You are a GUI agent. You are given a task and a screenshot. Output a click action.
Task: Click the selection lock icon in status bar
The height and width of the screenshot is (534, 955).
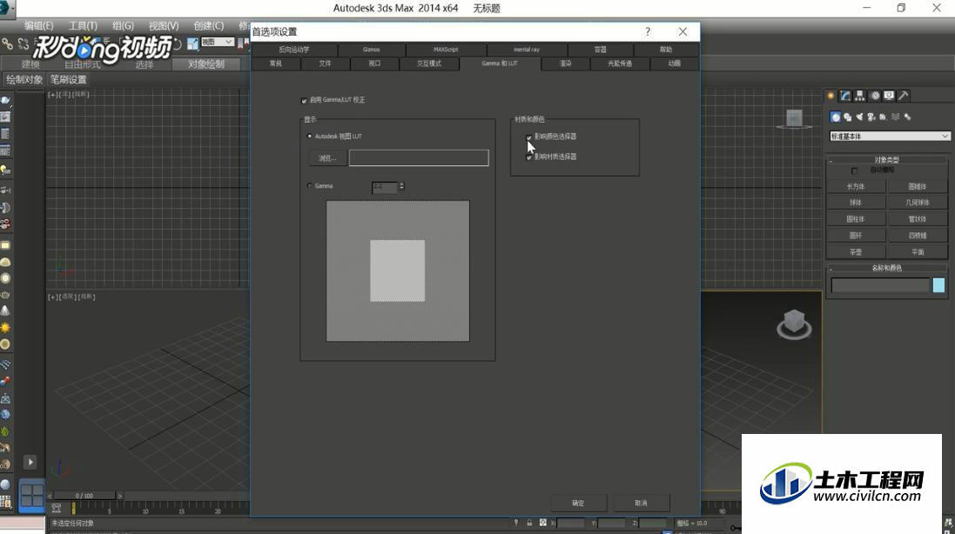pos(529,523)
